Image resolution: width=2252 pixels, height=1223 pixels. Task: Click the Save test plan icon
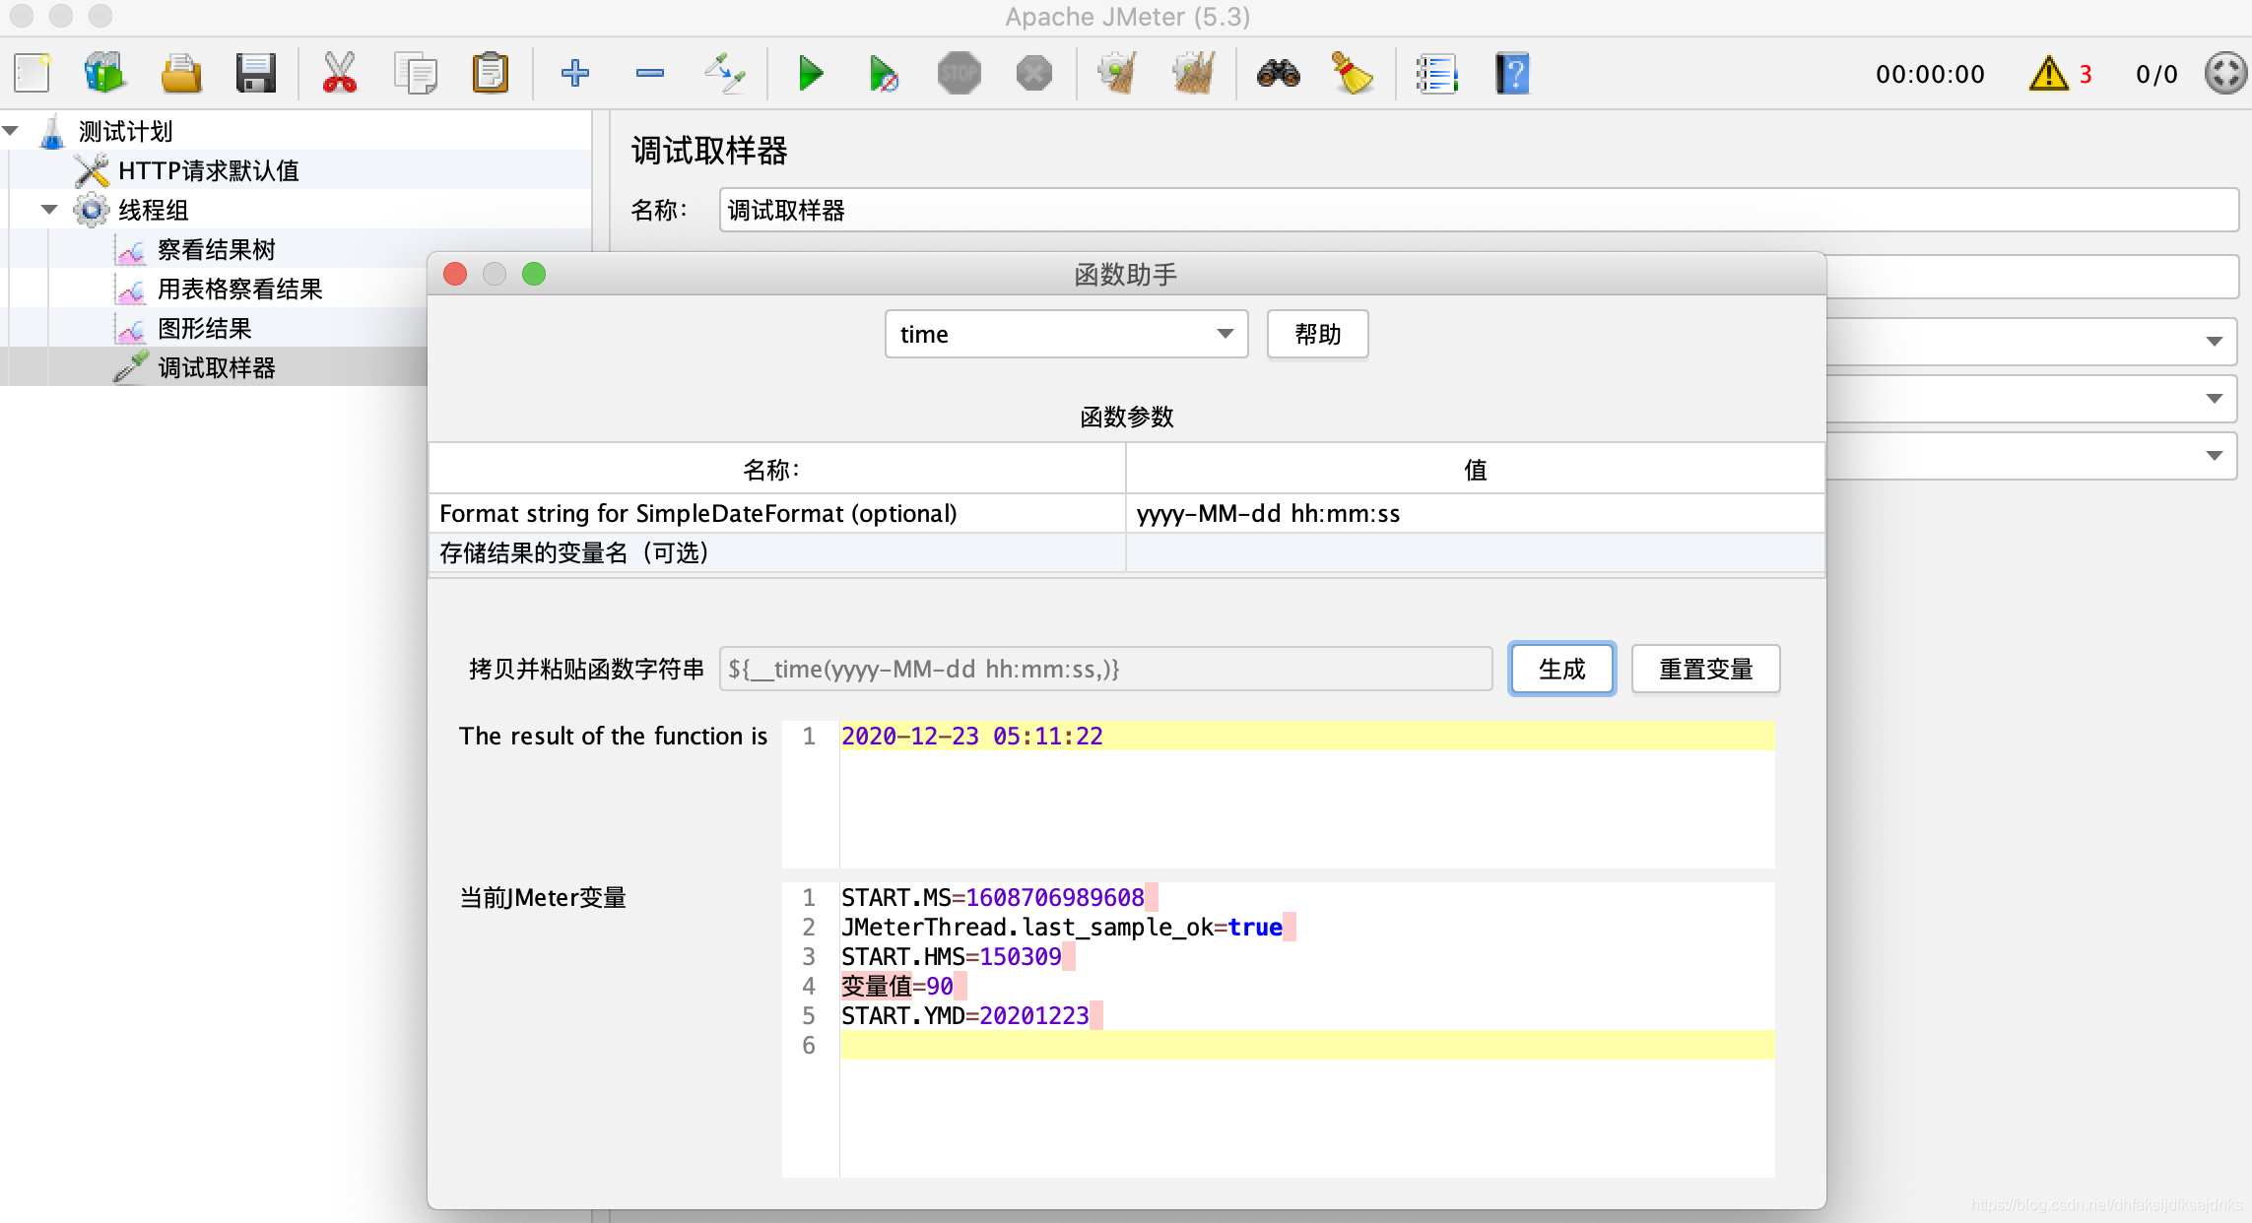[x=255, y=74]
